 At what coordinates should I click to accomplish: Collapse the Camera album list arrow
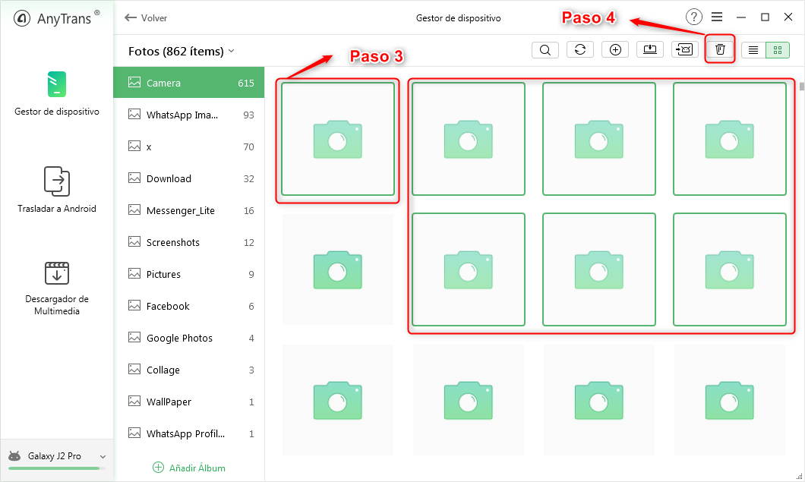click(x=232, y=49)
